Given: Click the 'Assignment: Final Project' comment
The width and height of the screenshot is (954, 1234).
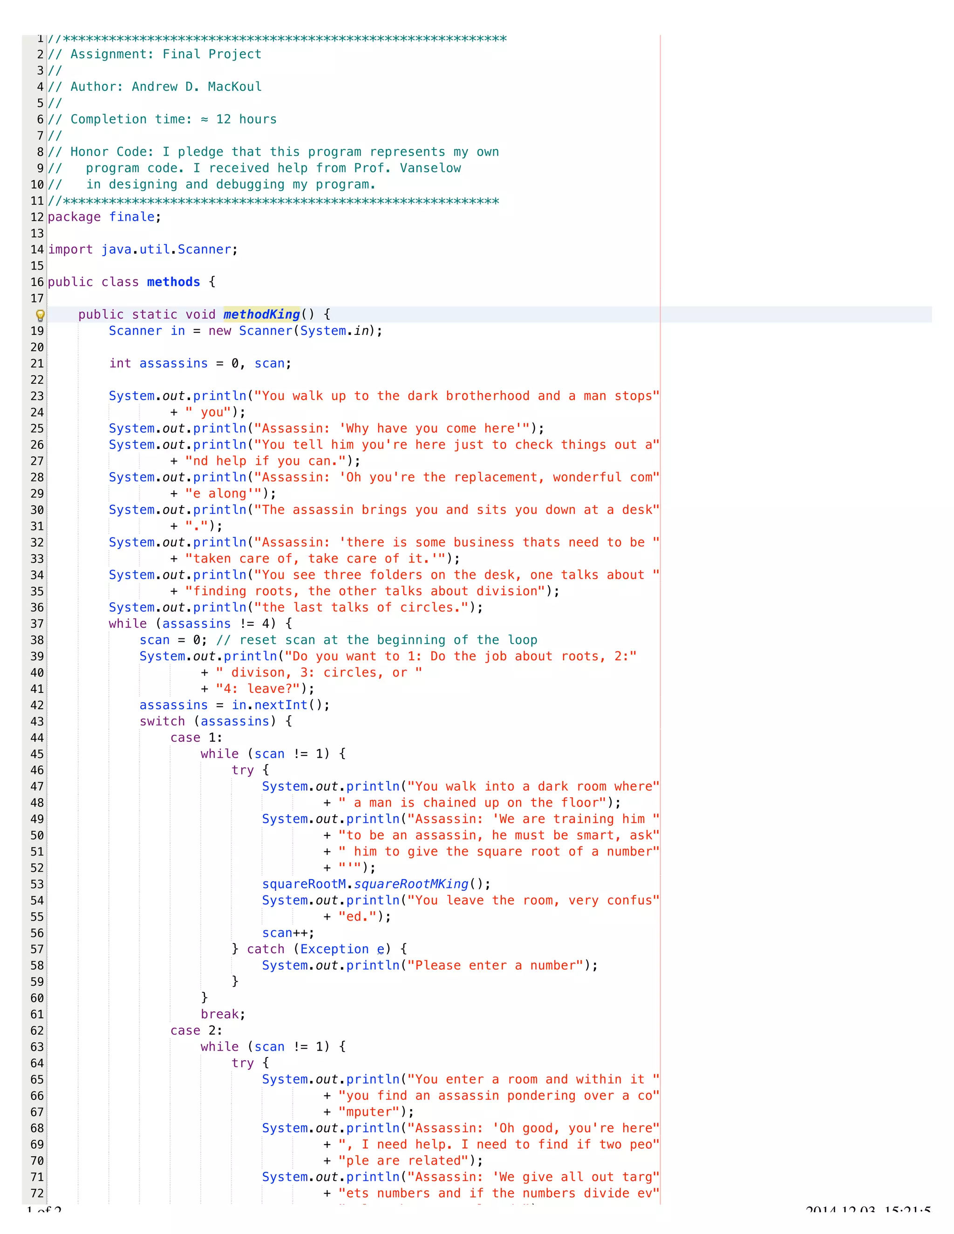Looking at the screenshot, I should coord(155,54).
